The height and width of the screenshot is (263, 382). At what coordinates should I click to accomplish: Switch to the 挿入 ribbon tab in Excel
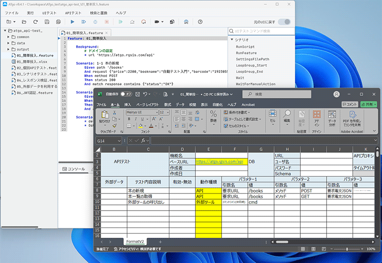(x=127, y=104)
